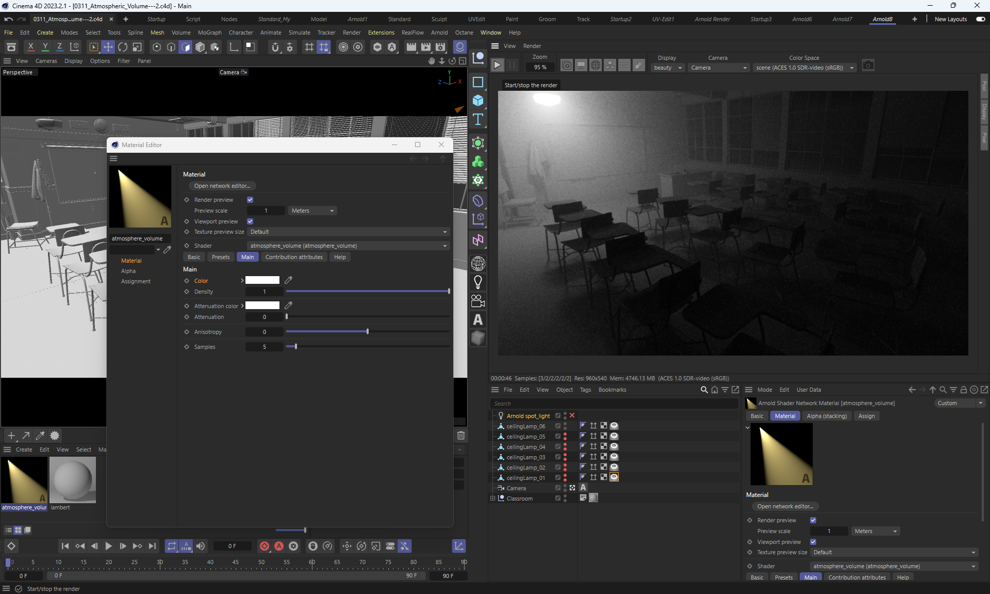
Task: Open the MoGraph menu
Action: click(209, 33)
